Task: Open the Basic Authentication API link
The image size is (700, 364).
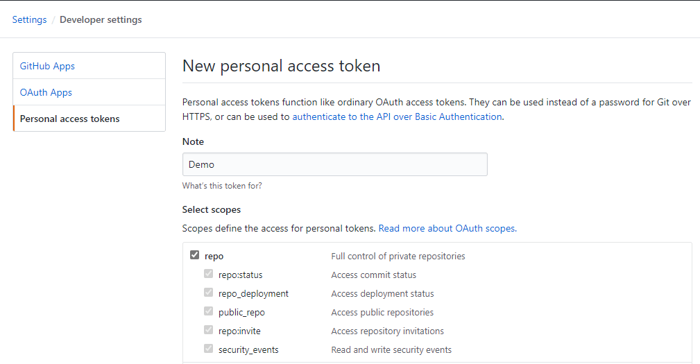Action: pos(397,116)
